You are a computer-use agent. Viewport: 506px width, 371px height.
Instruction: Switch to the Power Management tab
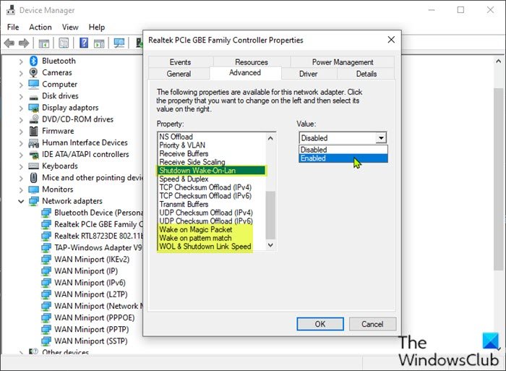(x=343, y=62)
